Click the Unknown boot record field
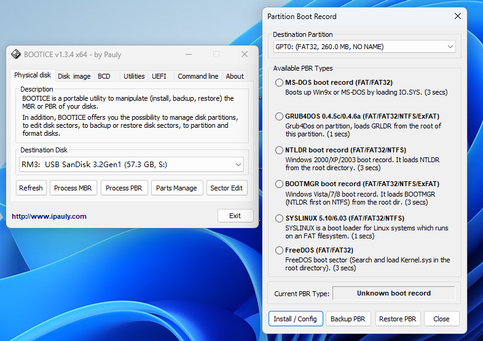This screenshot has height=341, width=483. [x=394, y=293]
